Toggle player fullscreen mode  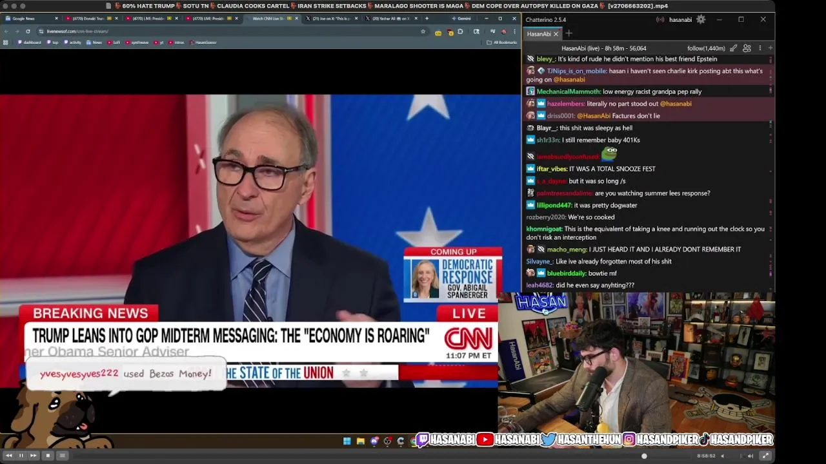(x=765, y=456)
